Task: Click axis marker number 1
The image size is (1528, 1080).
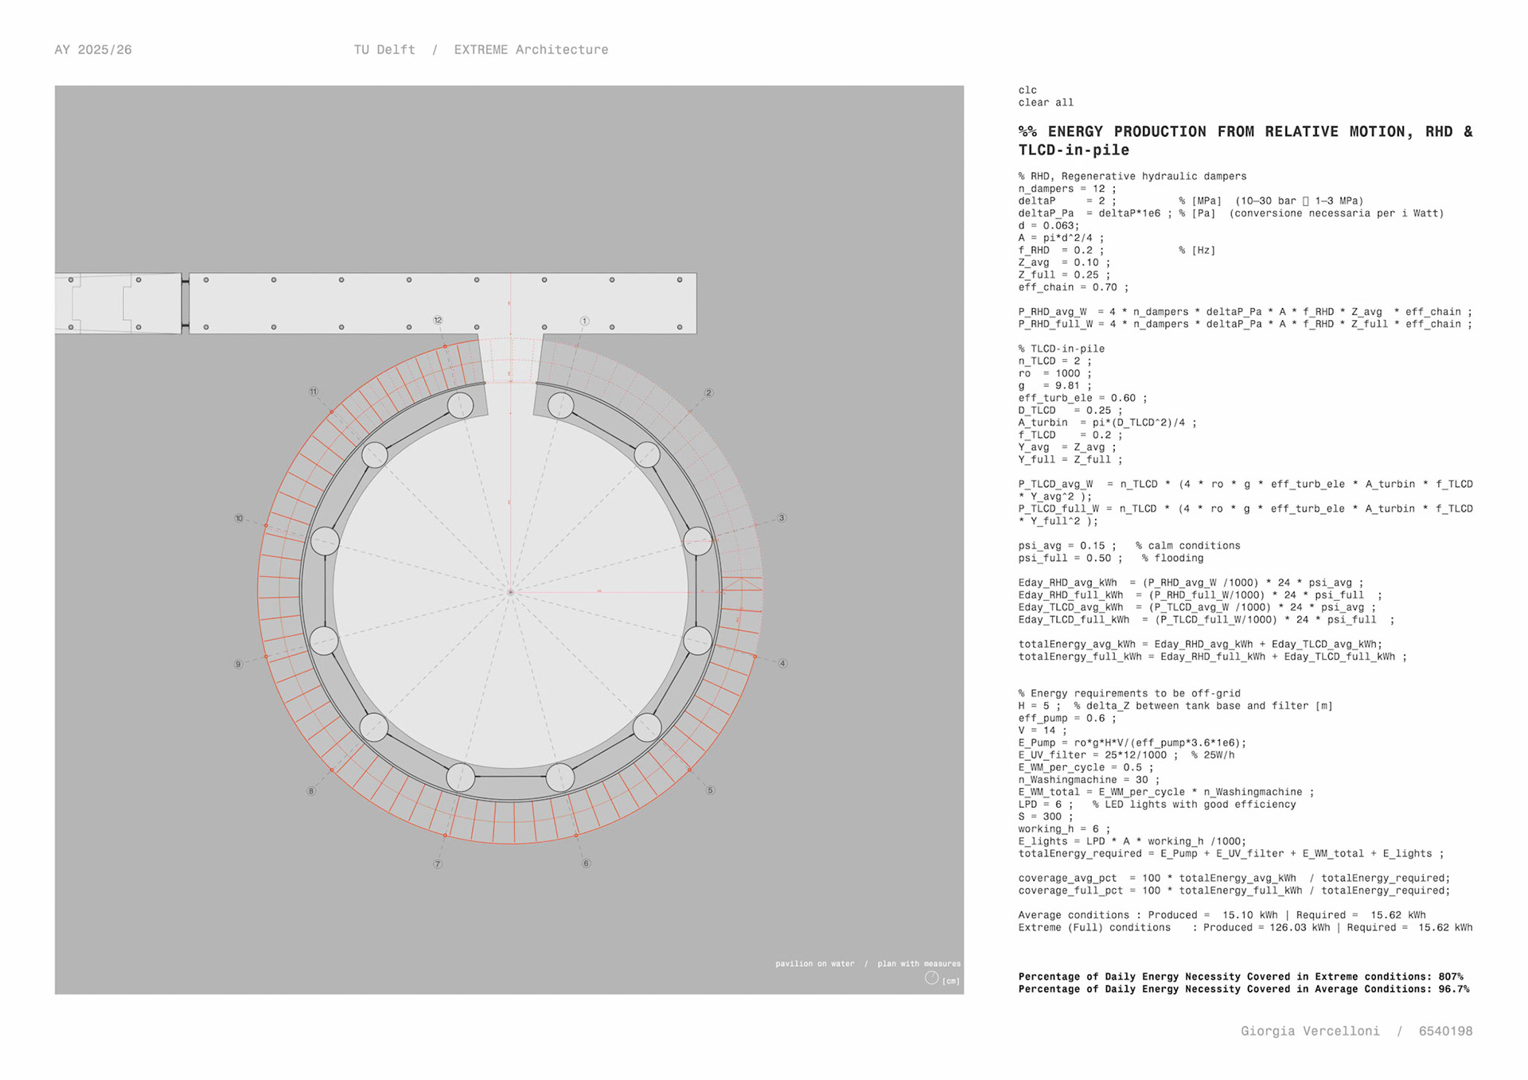Action: click(584, 321)
